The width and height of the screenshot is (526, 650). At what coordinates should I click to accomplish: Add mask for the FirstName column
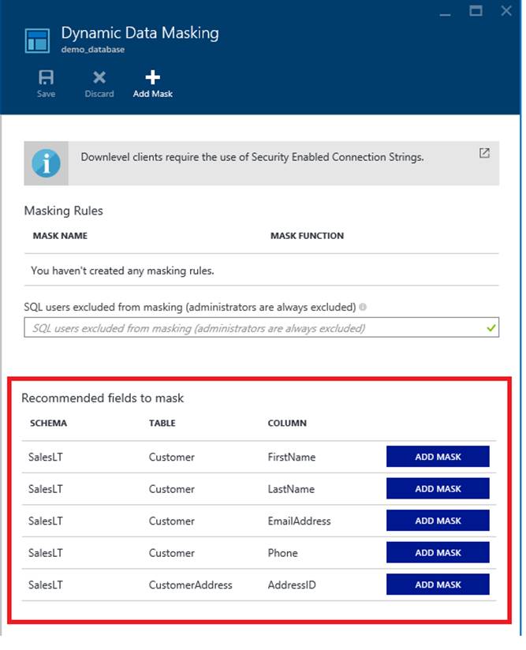pyautogui.click(x=438, y=457)
